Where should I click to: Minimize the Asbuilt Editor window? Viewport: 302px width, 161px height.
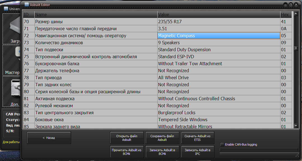pos(285,4)
